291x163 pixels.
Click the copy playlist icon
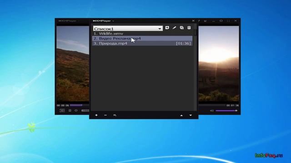tap(182, 28)
